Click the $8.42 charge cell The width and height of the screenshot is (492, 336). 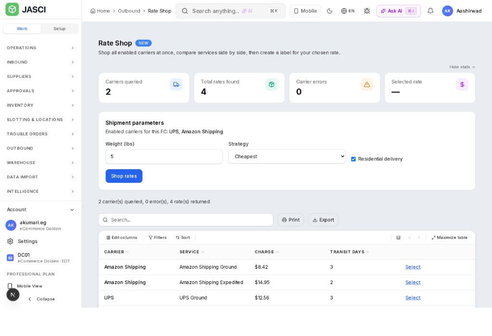click(261, 267)
